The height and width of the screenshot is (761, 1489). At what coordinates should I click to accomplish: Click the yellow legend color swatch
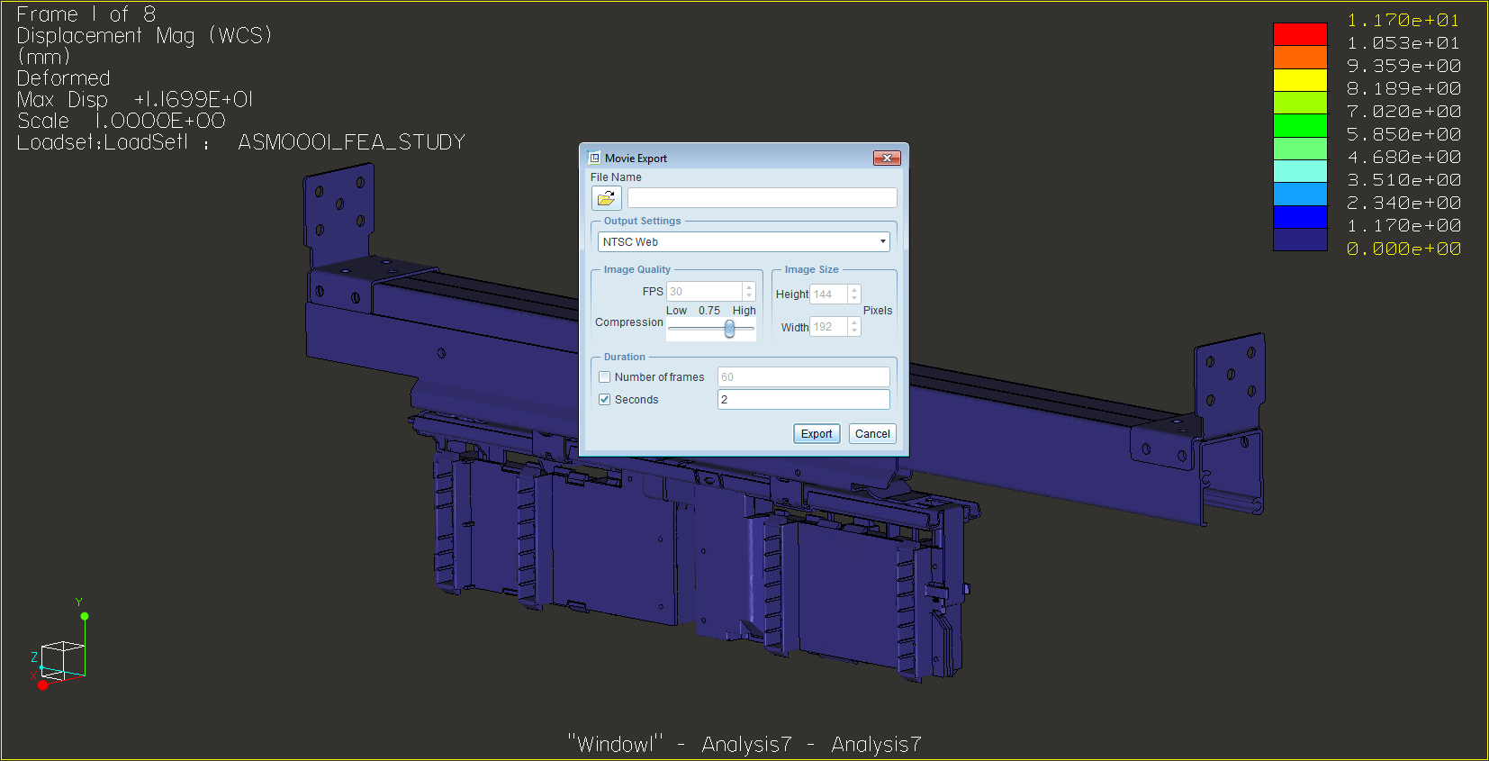click(x=1300, y=80)
